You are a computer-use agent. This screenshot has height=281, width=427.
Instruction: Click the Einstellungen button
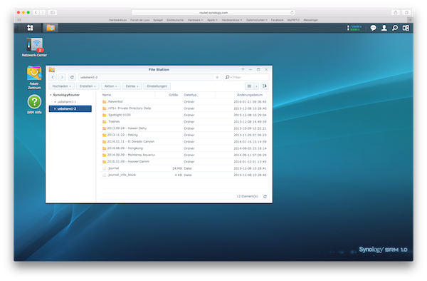coord(157,86)
